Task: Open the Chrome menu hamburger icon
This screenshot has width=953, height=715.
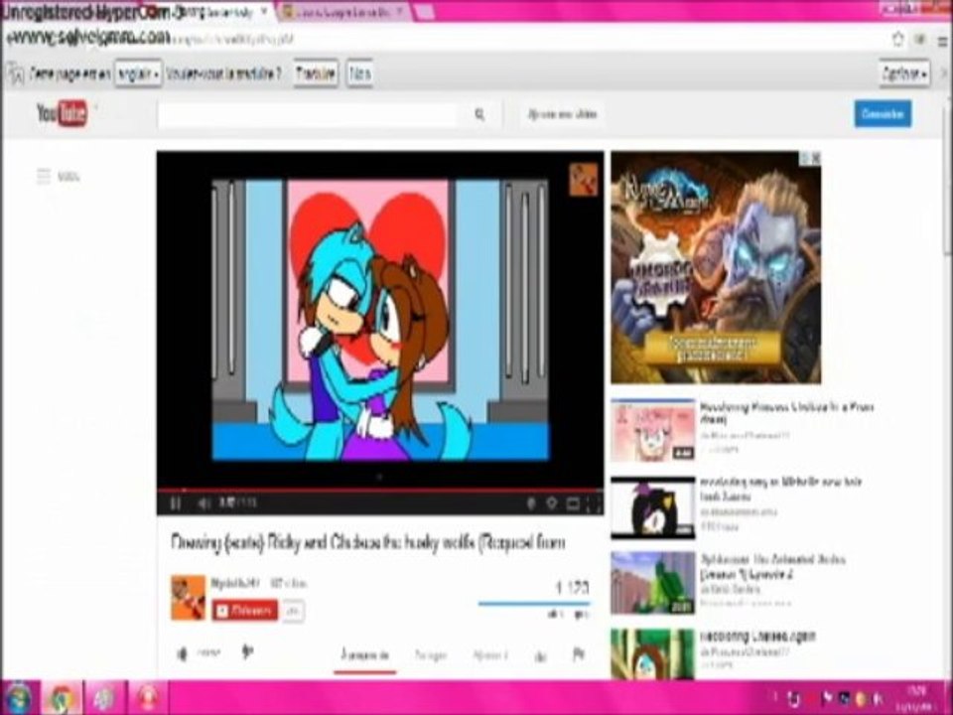Action: (x=943, y=41)
